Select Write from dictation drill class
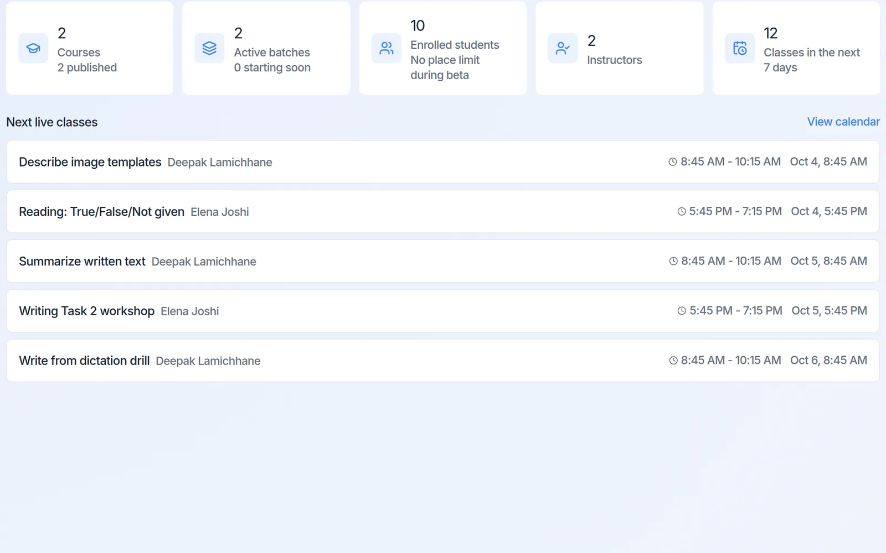Image resolution: width=886 pixels, height=553 pixels. (x=443, y=361)
